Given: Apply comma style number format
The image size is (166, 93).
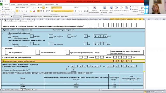Looking at the screenshot, I should tap(81, 11).
